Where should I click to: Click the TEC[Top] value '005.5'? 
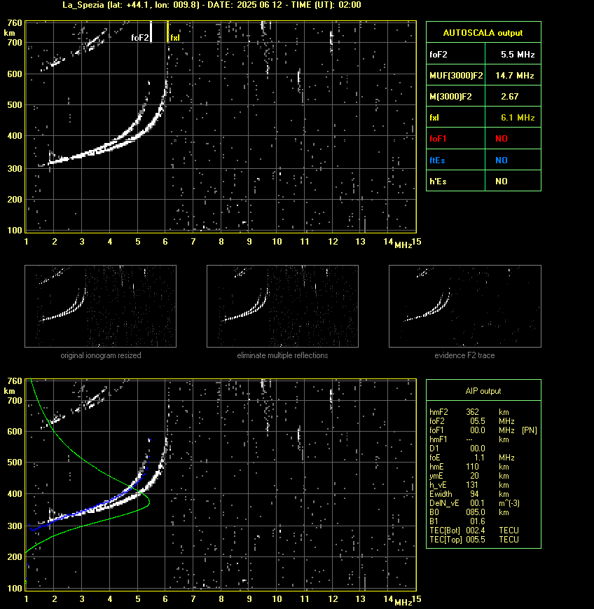(476, 540)
